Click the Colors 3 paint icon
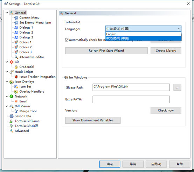This screenshot has width=194, height=172. point(16,52)
